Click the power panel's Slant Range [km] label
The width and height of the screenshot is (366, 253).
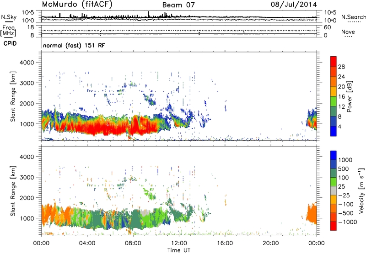pos(13,96)
